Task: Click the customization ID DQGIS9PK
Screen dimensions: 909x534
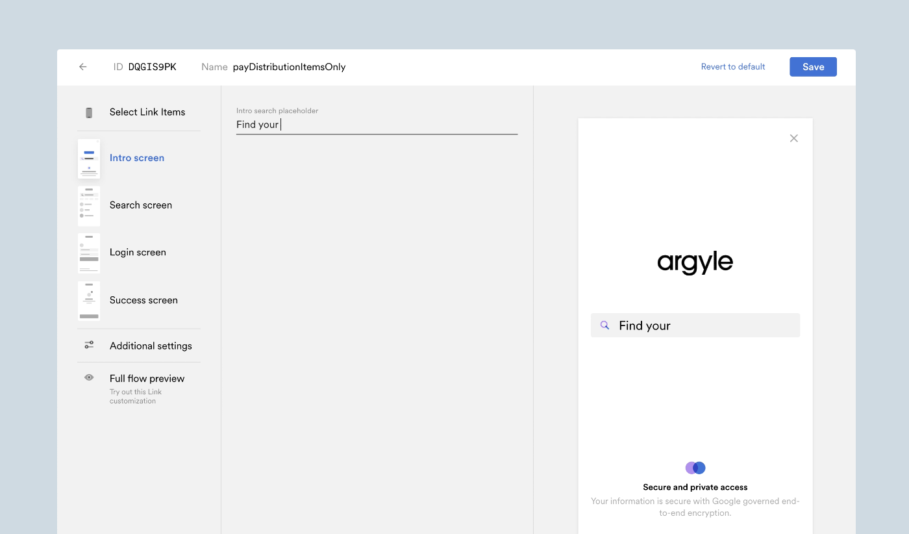Action: coord(152,67)
